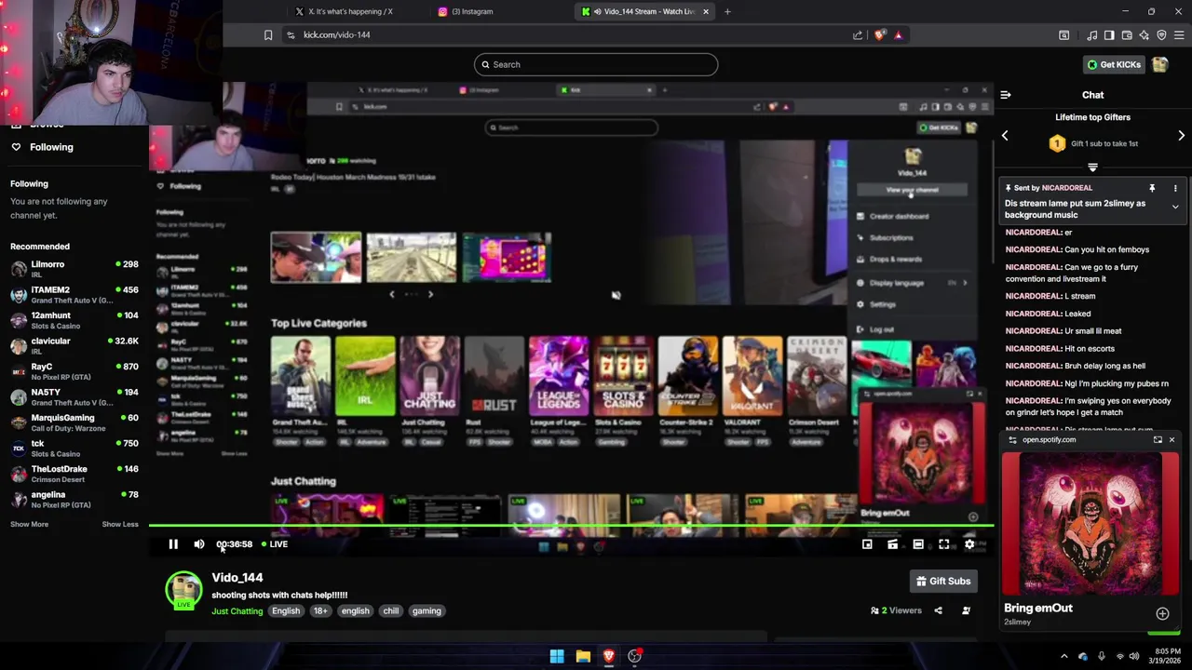Bookmark this page in the address bar
Viewport: 1192px width, 670px height.
pos(268,35)
